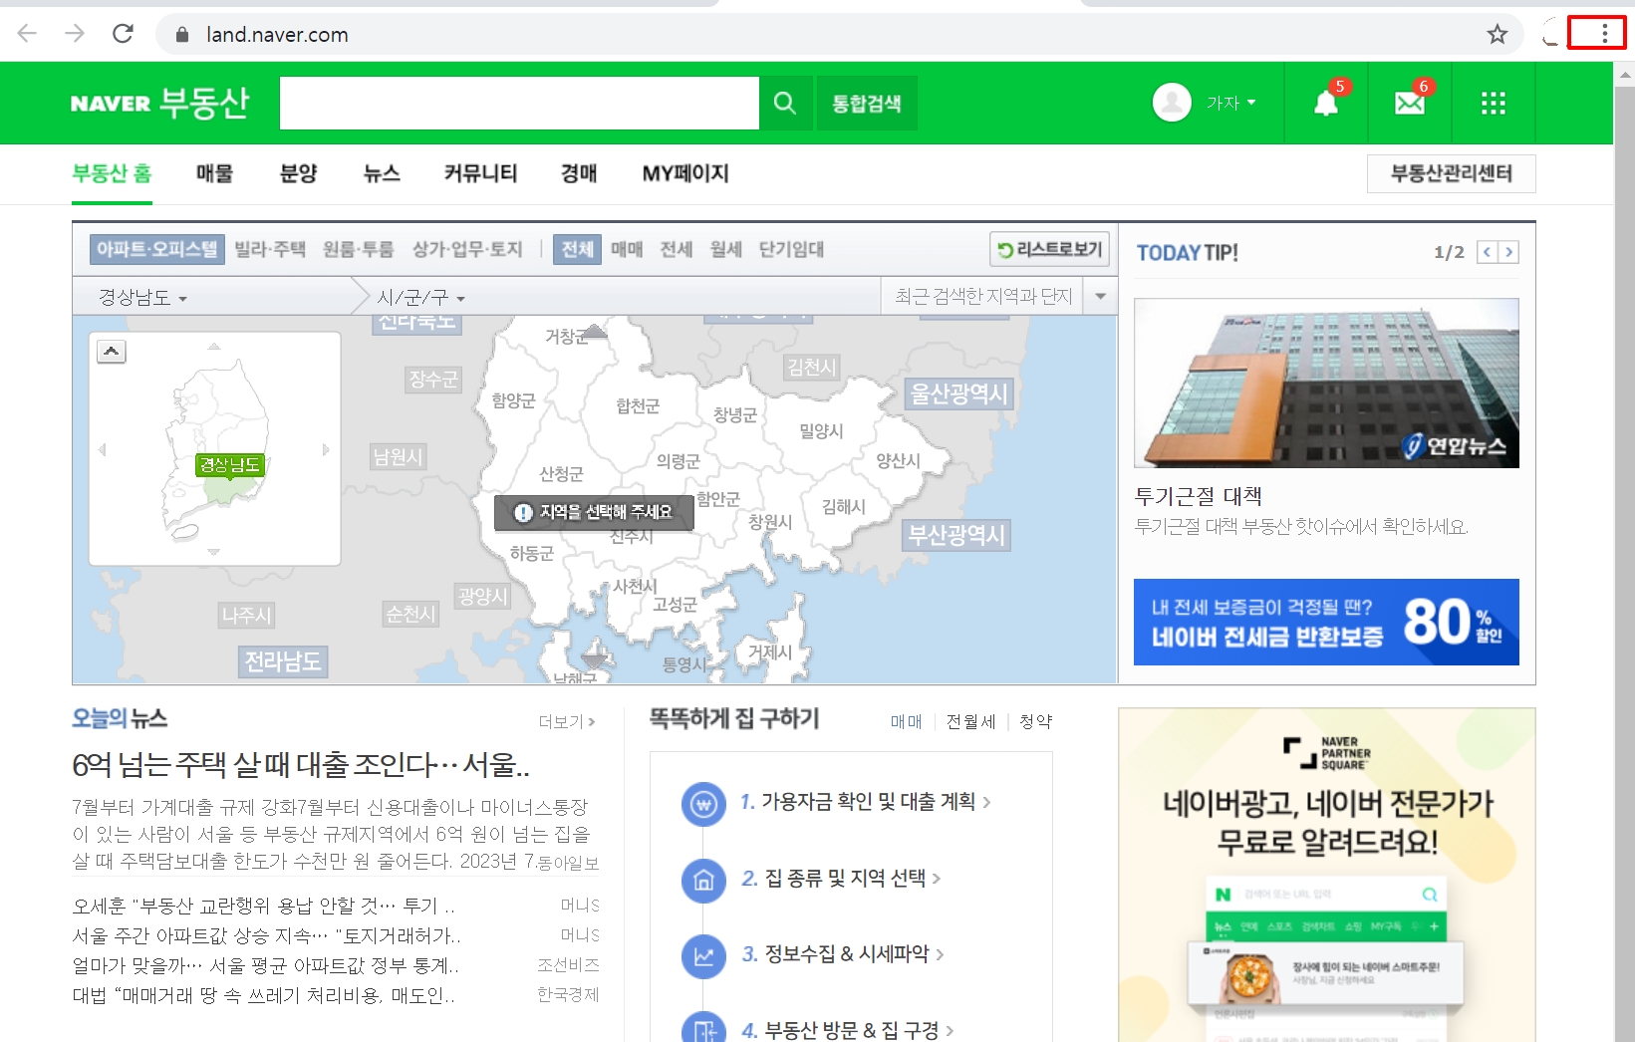This screenshot has height=1042, width=1635.
Task: Click 부산광역시 label on the map
Action: 956,535
